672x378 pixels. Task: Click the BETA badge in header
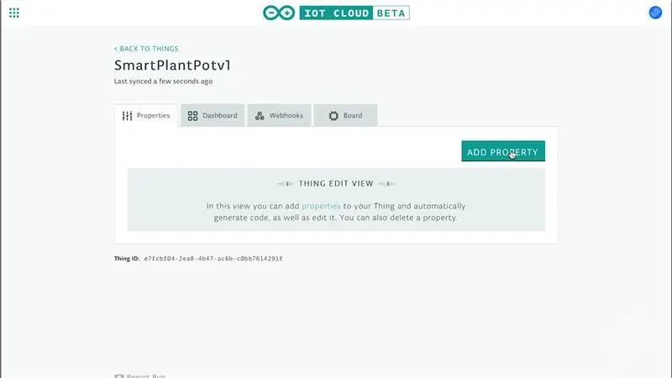pyautogui.click(x=391, y=13)
